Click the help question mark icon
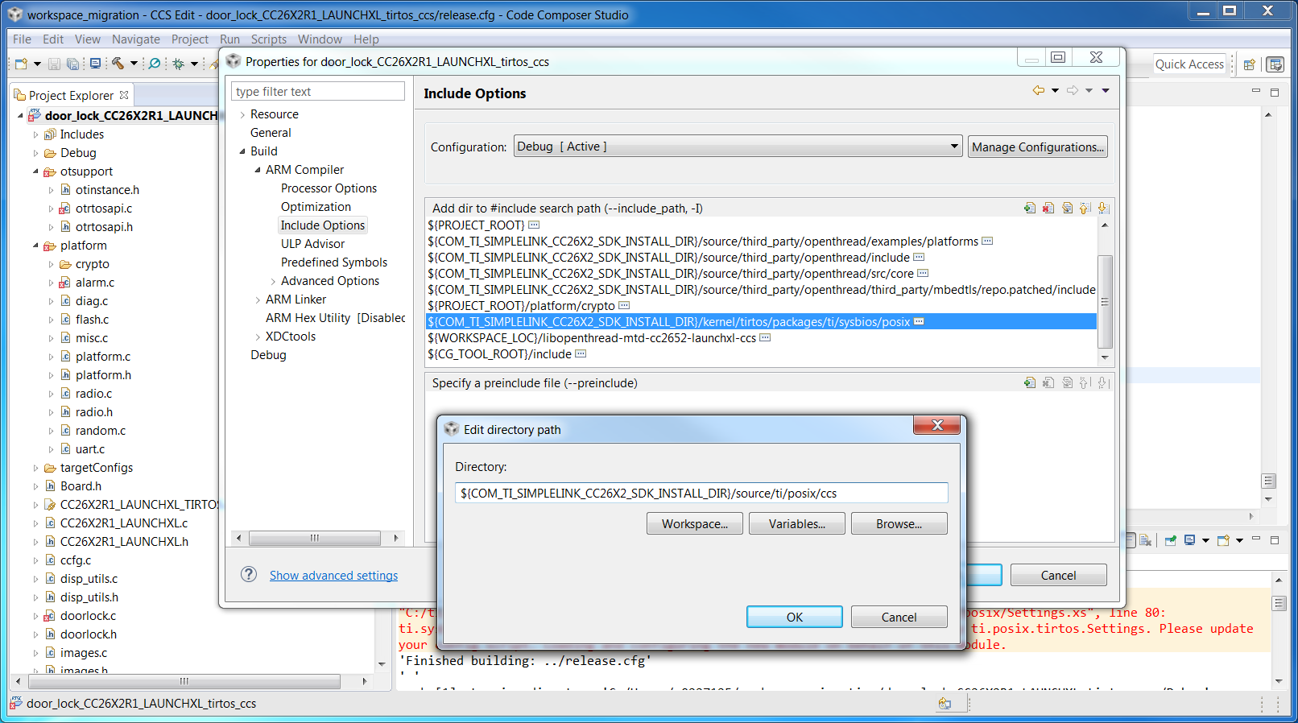 tap(249, 574)
